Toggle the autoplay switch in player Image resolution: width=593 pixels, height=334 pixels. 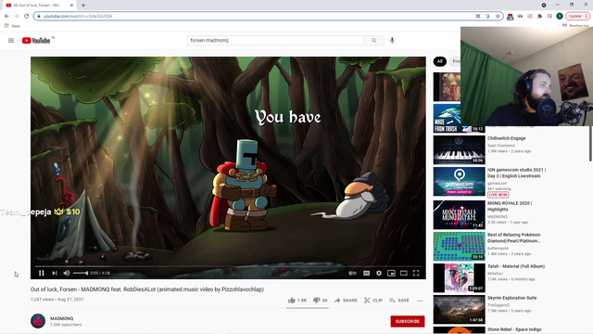352,273
